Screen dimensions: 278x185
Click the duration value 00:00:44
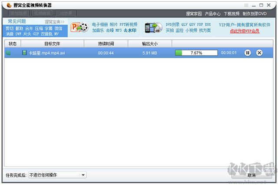(x=106, y=53)
